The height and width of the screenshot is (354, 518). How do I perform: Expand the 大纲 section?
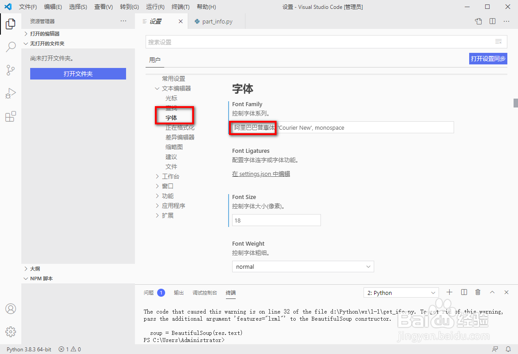pyautogui.click(x=78, y=269)
